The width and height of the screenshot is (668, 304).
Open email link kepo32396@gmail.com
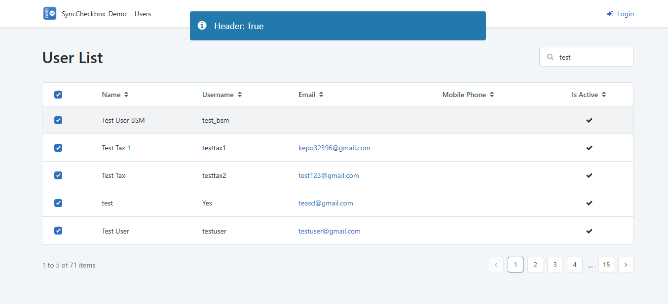[334, 148]
